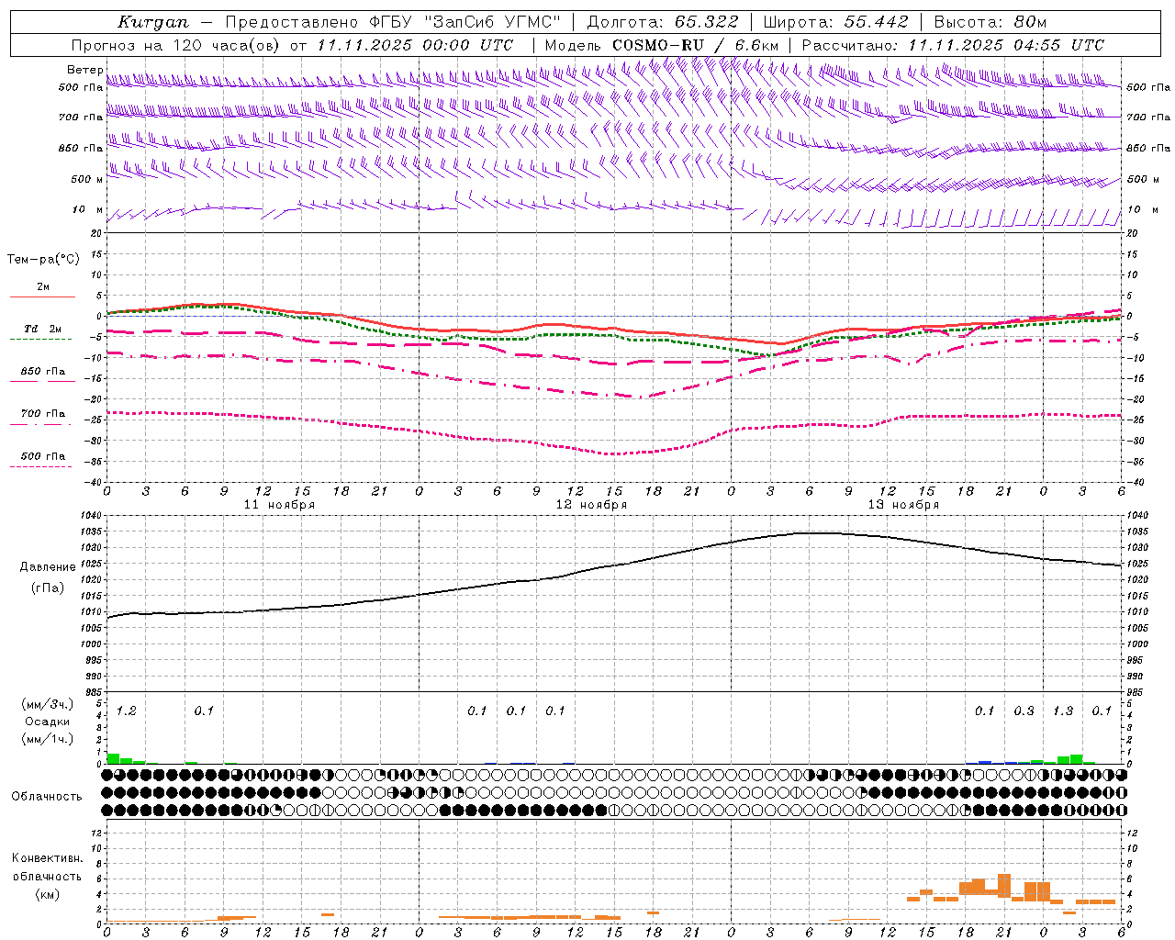Select the Осадки precipitation label
The width and height of the screenshot is (1175, 940).
47,722
